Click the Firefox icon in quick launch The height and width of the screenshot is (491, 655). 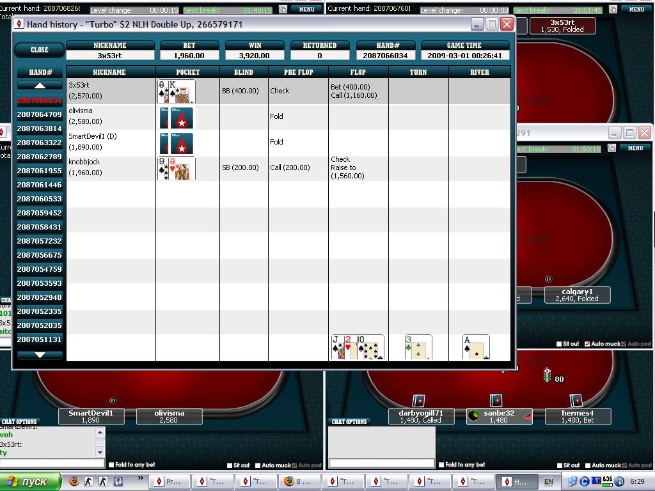74,481
